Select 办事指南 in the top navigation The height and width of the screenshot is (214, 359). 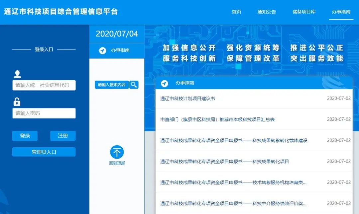coord(341,12)
